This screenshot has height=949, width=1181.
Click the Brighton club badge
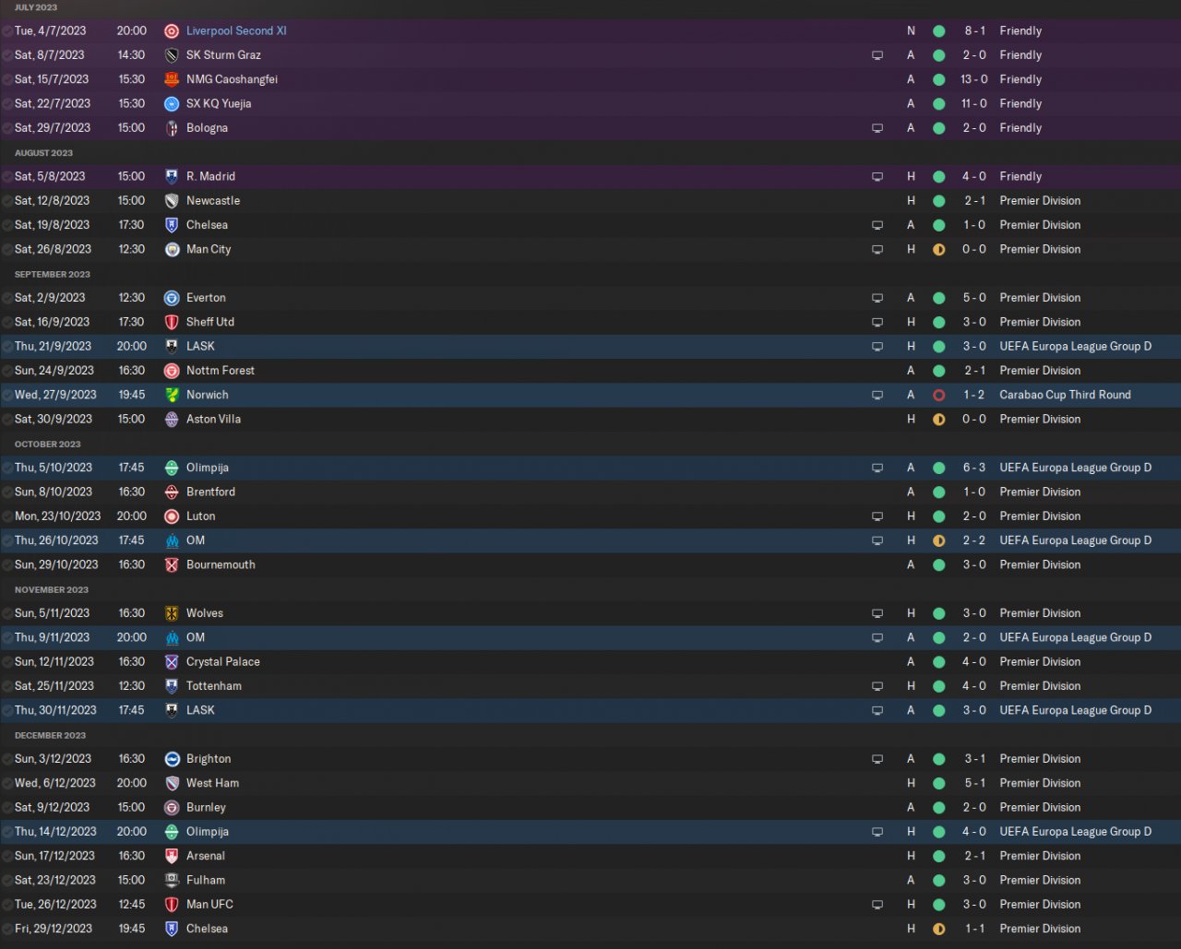tap(172, 759)
